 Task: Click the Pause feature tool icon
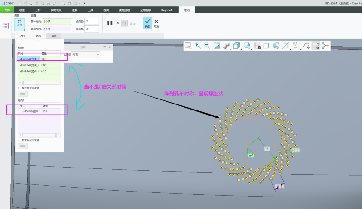click(110, 23)
